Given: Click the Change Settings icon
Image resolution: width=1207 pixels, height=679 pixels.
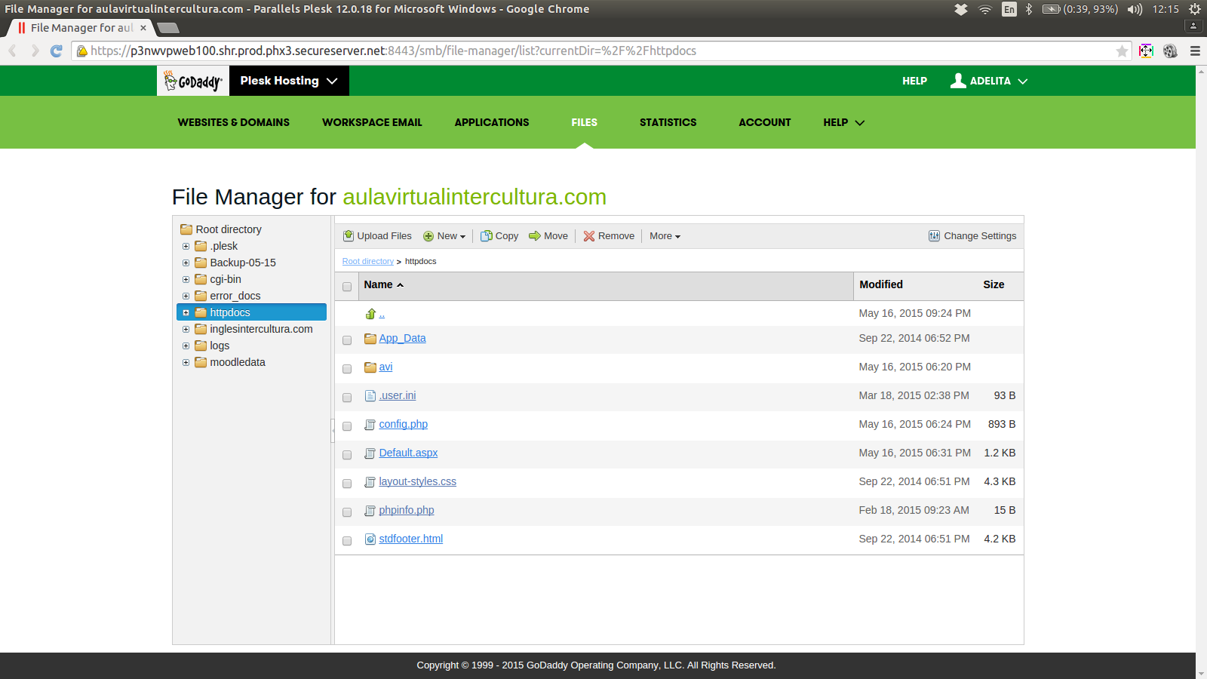Looking at the screenshot, I should pyautogui.click(x=934, y=236).
